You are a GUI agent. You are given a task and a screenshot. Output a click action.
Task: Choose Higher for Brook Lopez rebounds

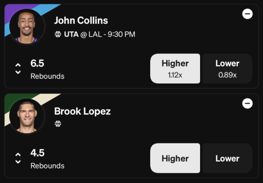175,158
